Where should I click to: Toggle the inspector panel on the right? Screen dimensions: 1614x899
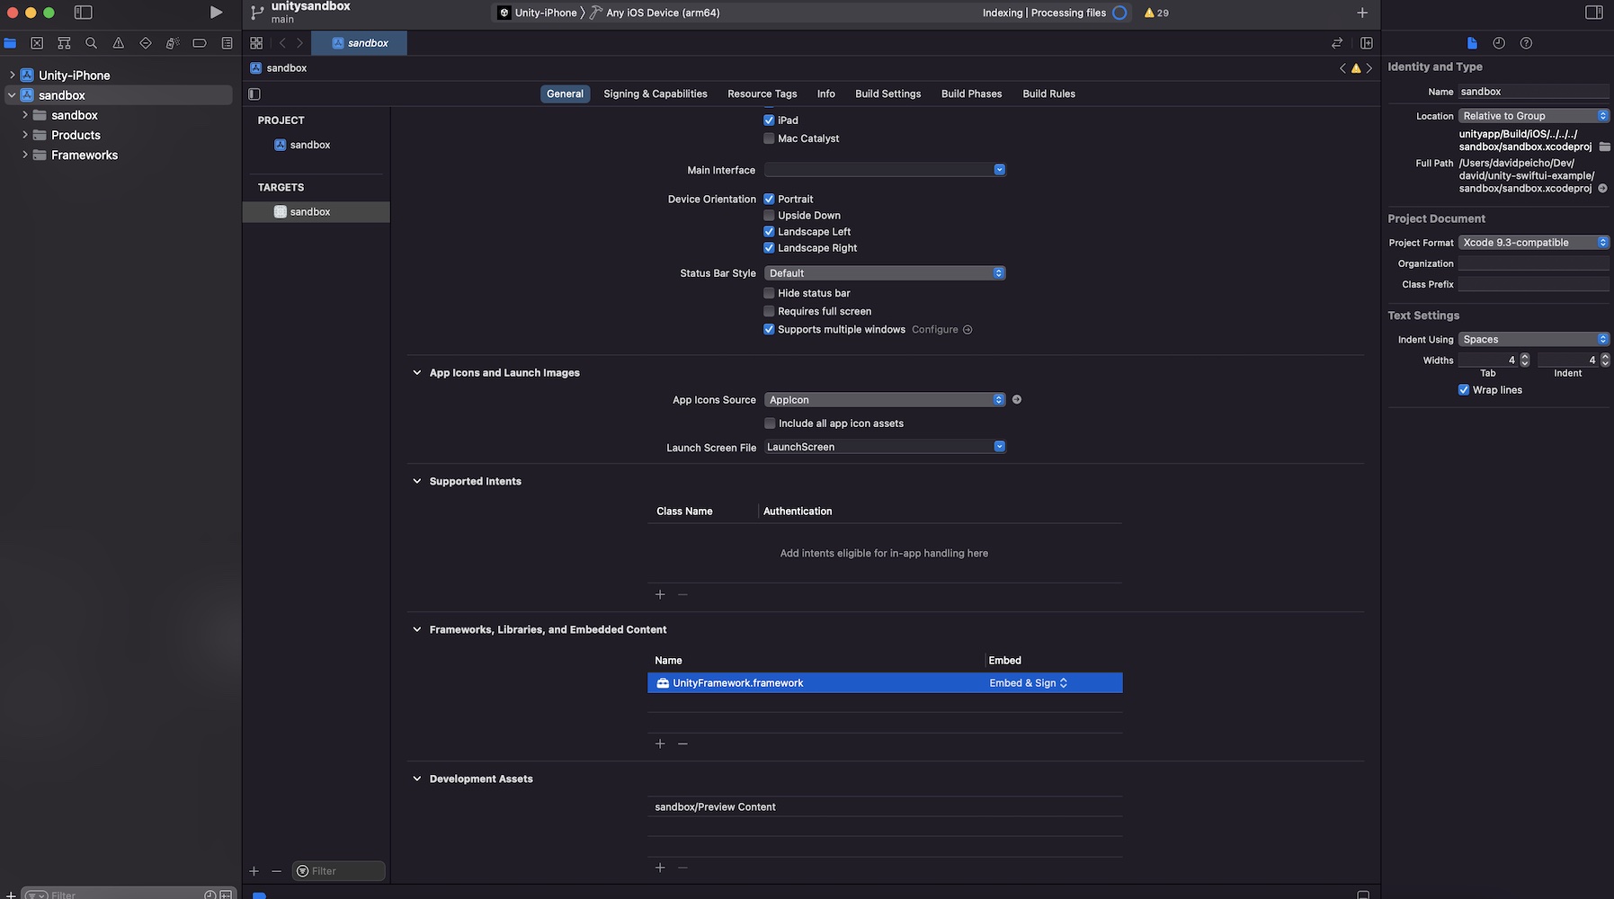(x=1594, y=13)
